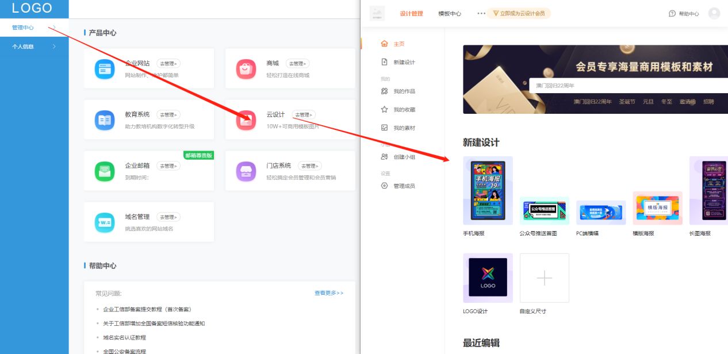Image resolution: width=728 pixels, height=354 pixels.
Task: Click the LOGO text at top left
Action: click(32, 8)
